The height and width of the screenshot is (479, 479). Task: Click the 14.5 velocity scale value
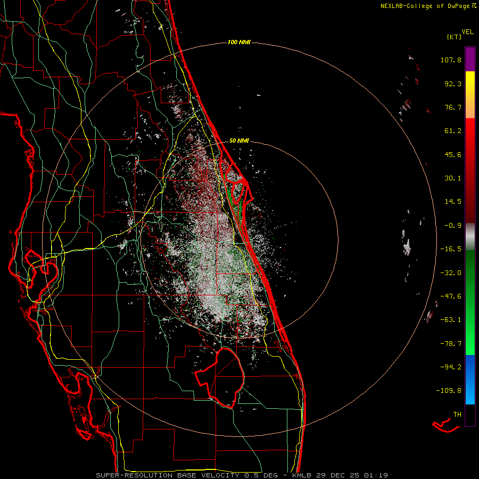click(x=453, y=202)
